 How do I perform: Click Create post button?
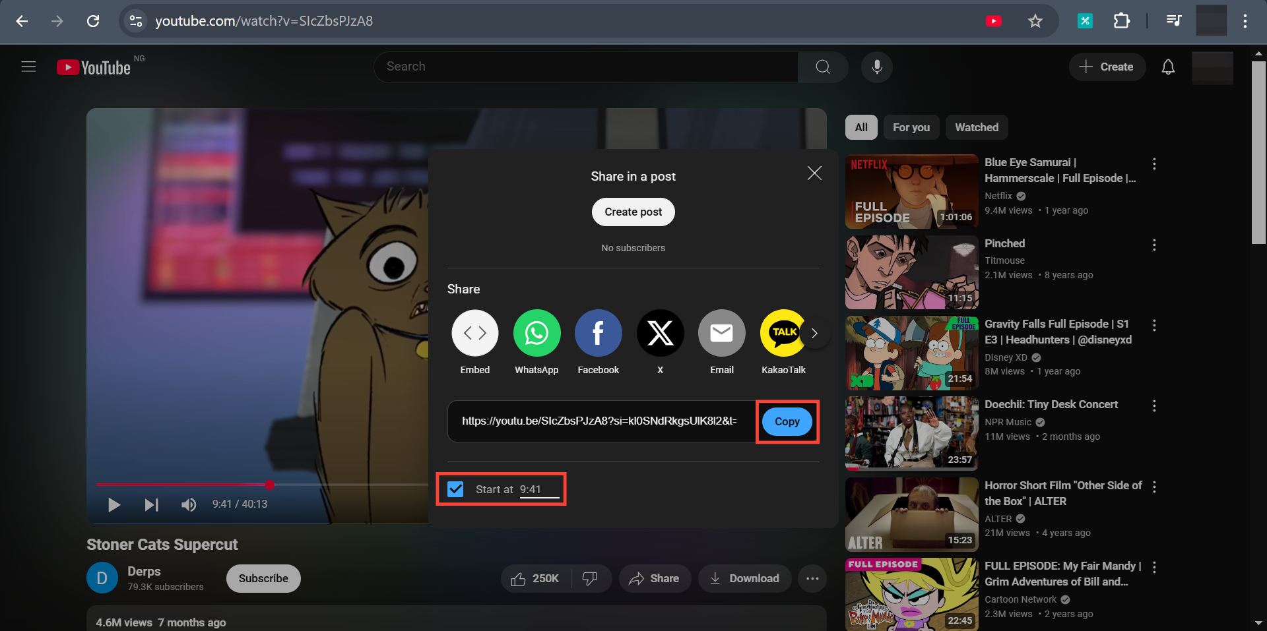(633, 212)
